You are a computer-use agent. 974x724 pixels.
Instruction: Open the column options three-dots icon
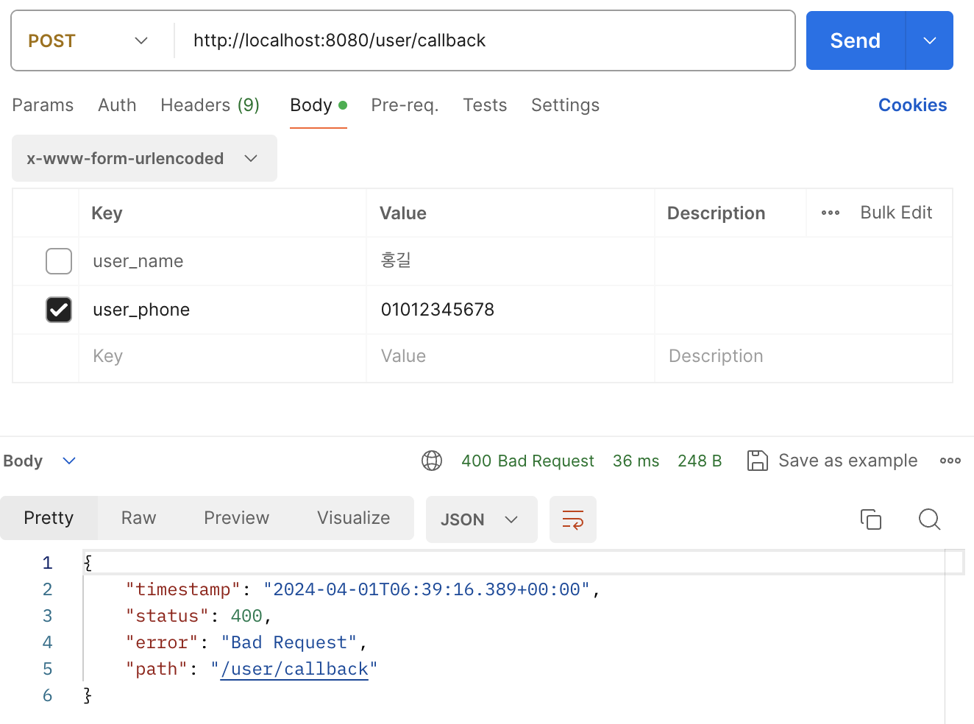coord(831,213)
